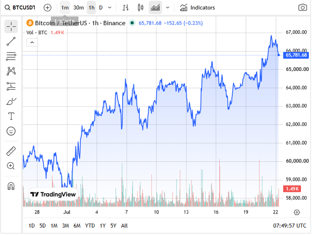Select the 30m interval
Viewport: 312px width, 235px height.
[x=78, y=8]
